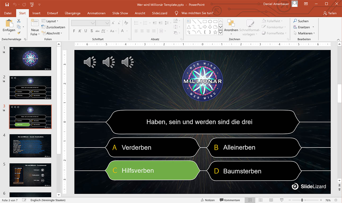This screenshot has width=342, height=203.
Task: Open the font size combo box
Action: click(103, 23)
